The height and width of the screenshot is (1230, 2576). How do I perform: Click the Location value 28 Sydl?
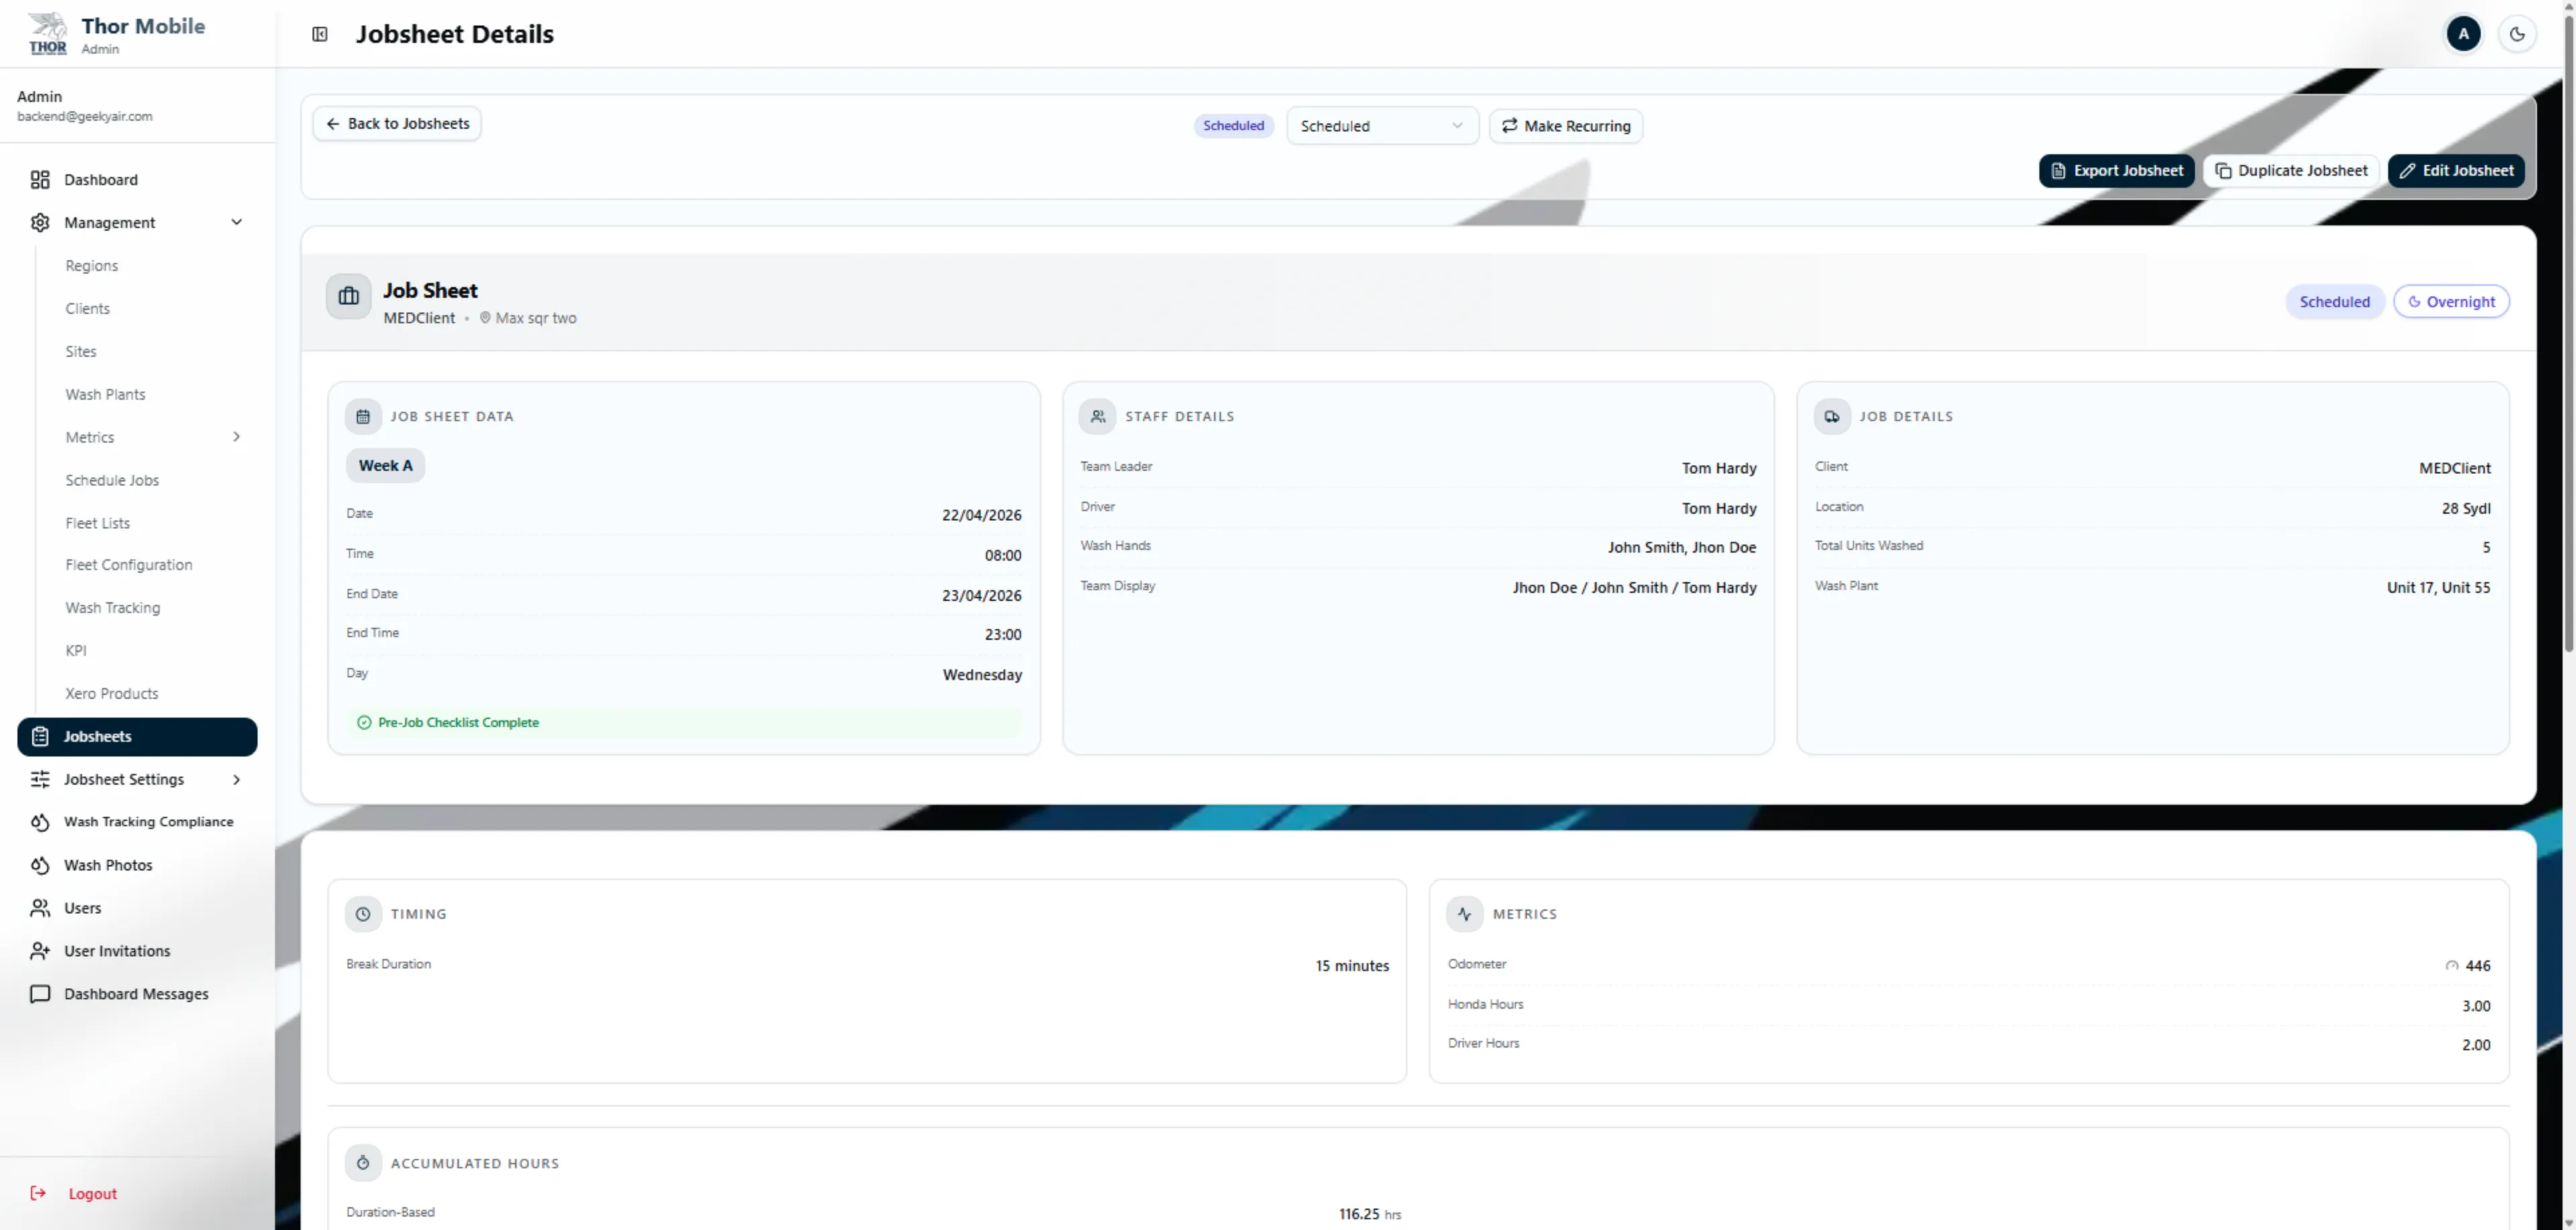(x=2465, y=509)
